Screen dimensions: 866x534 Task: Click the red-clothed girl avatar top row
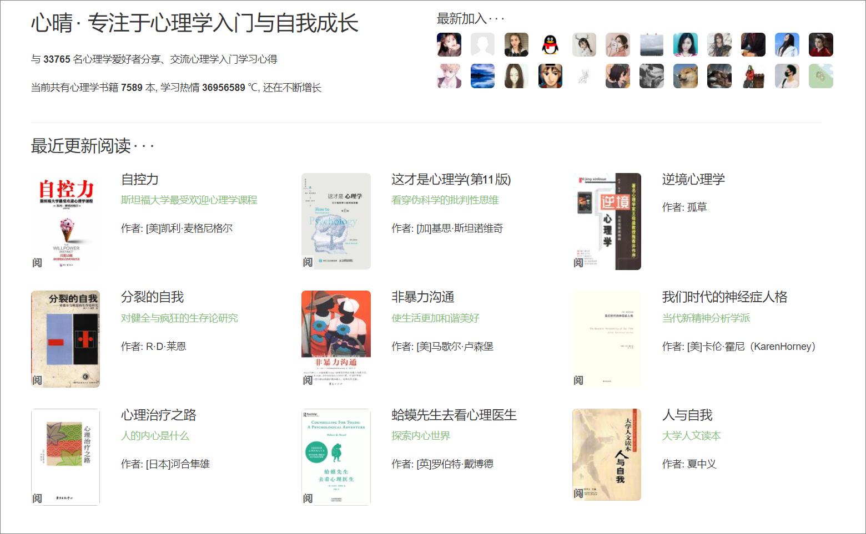pyautogui.click(x=821, y=44)
